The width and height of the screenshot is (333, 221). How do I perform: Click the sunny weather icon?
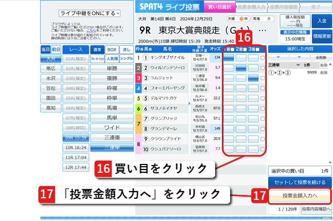(x=241, y=19)
